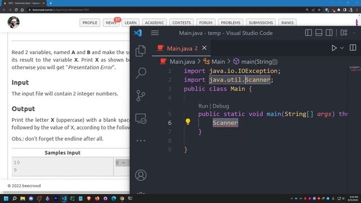The image size is (361, 203).
Task: Switch to Chrome on the taskbar
Action: (122, 198)
